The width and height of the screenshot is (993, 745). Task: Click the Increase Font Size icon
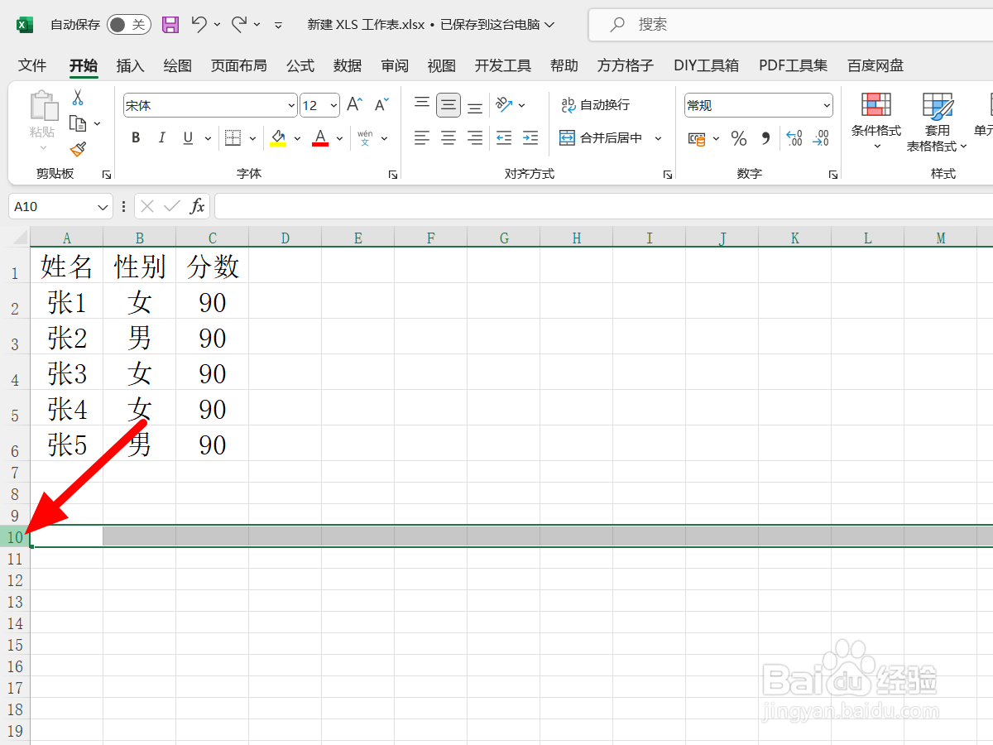tap(353, 105)
